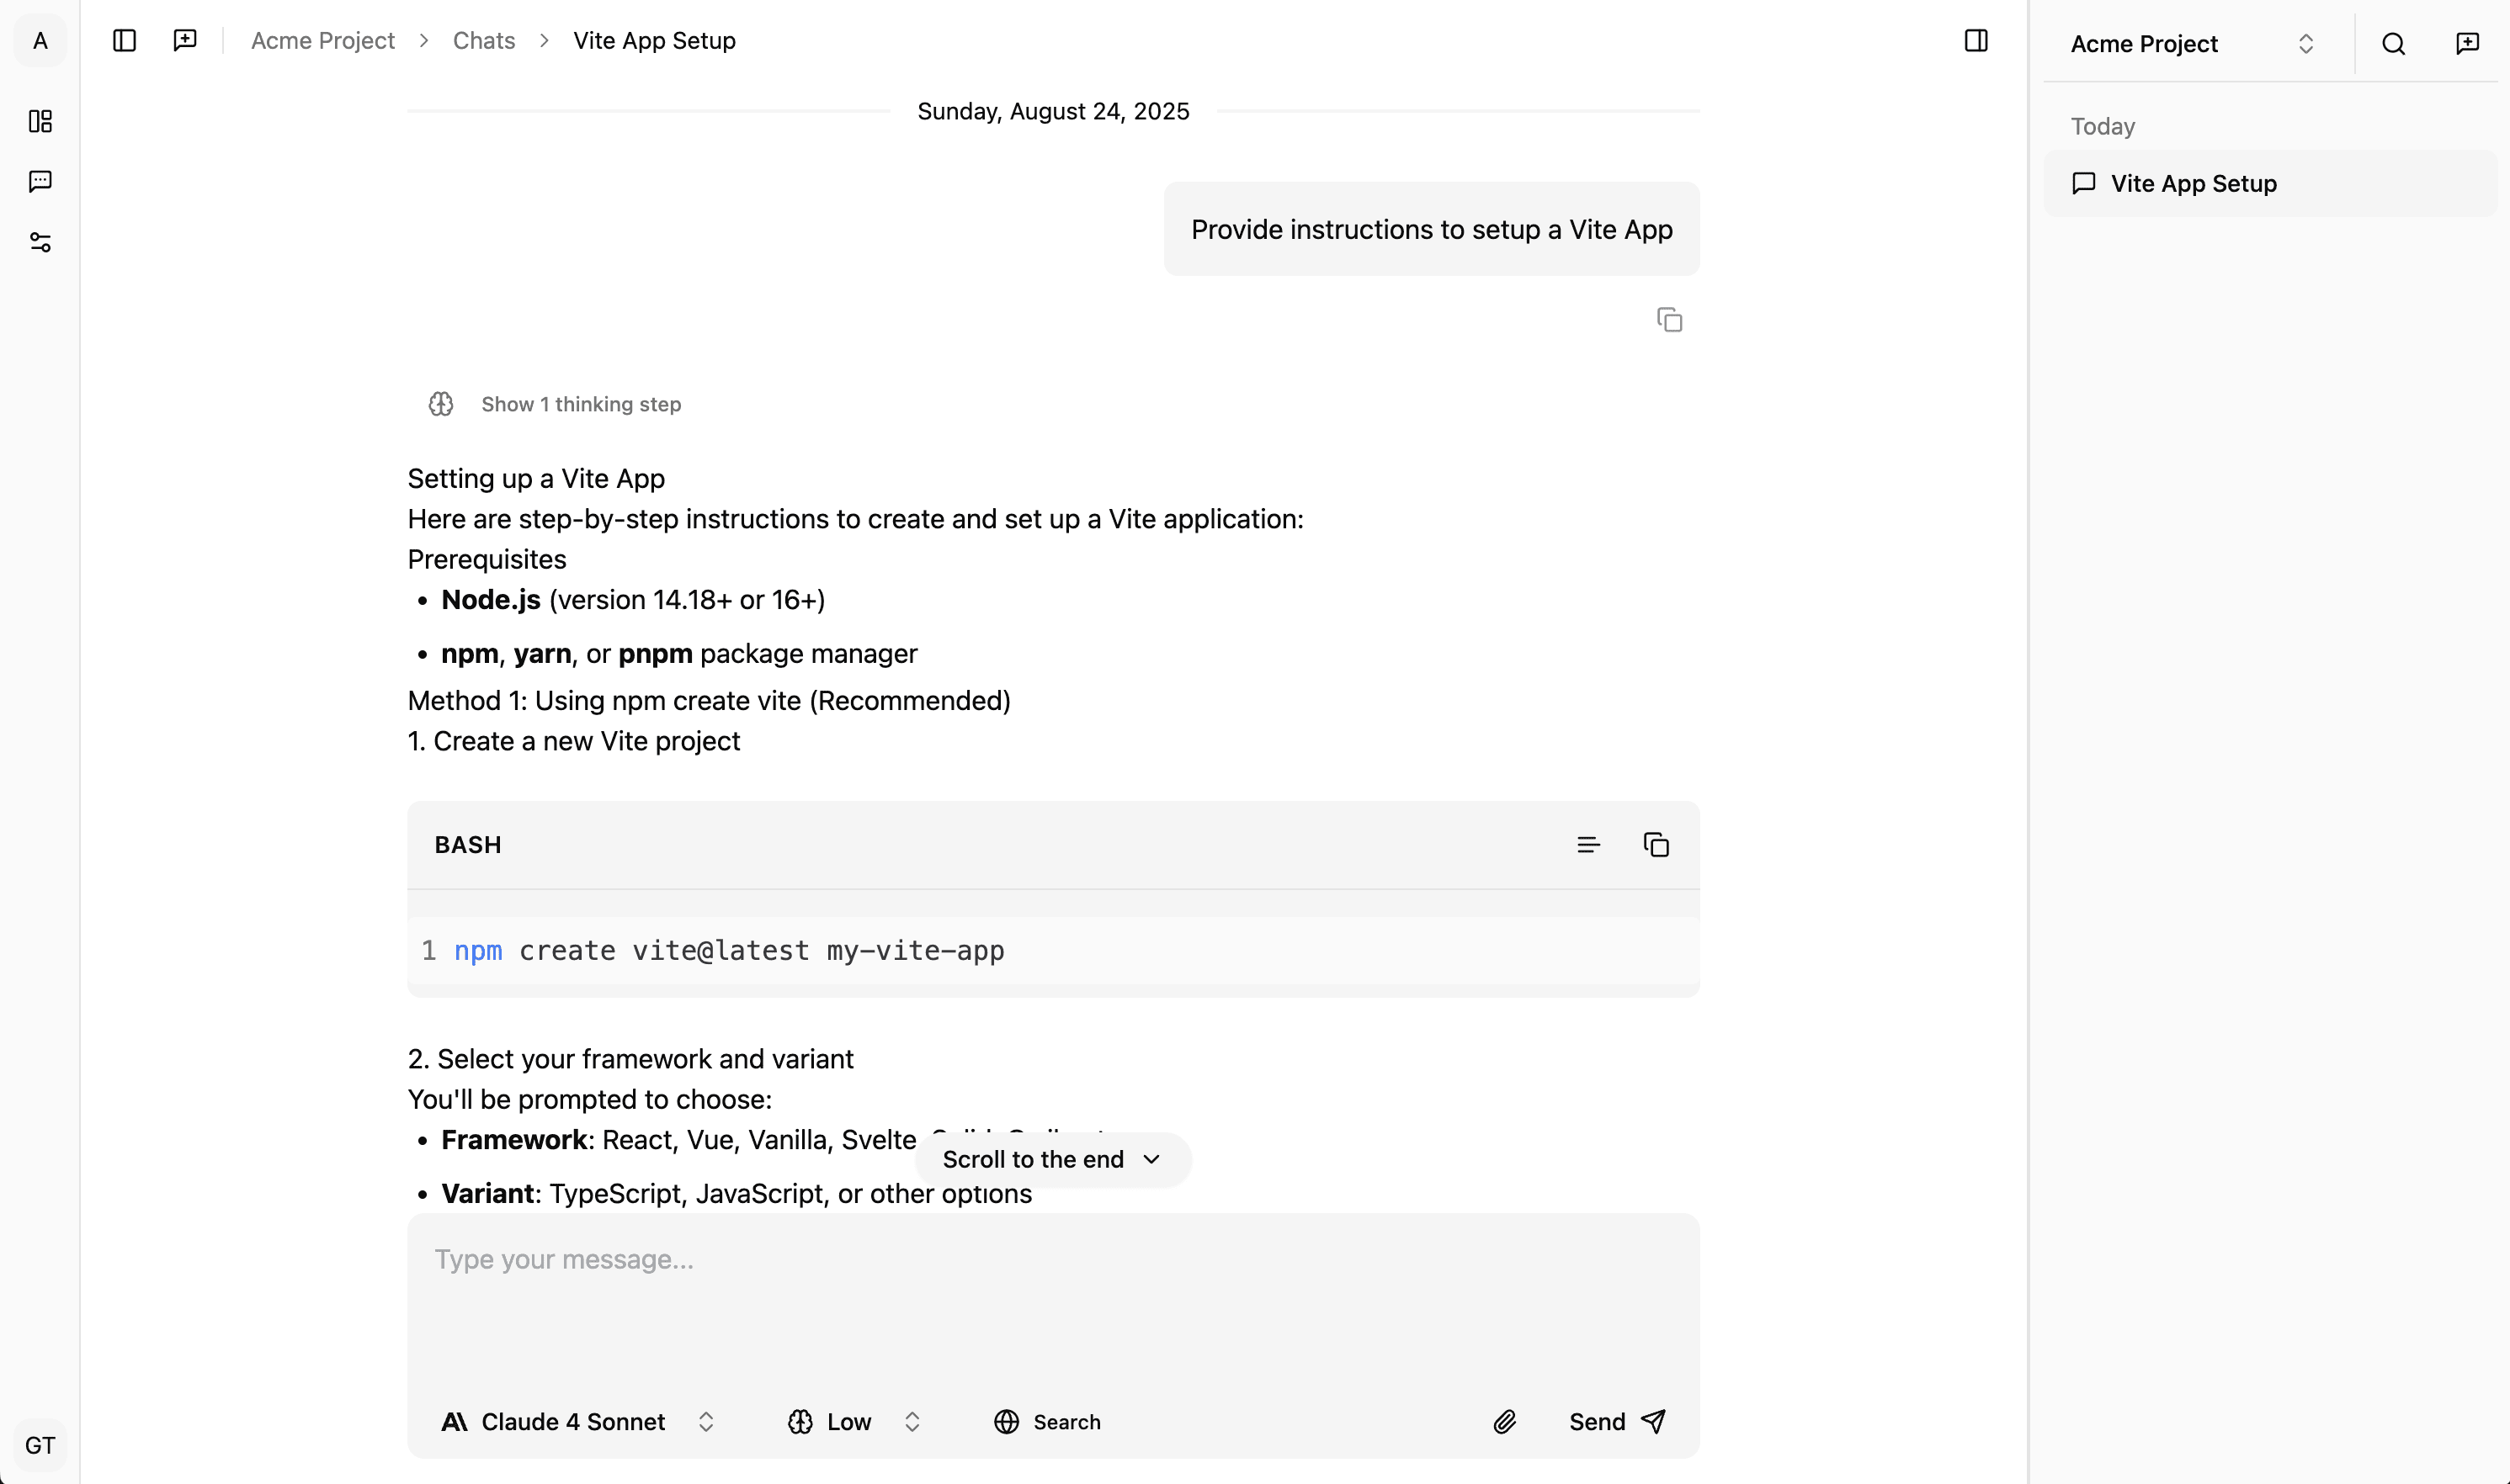Open Chats from the left sidebar
This screenshot has width=2510, height=1484.
(40, 181)
